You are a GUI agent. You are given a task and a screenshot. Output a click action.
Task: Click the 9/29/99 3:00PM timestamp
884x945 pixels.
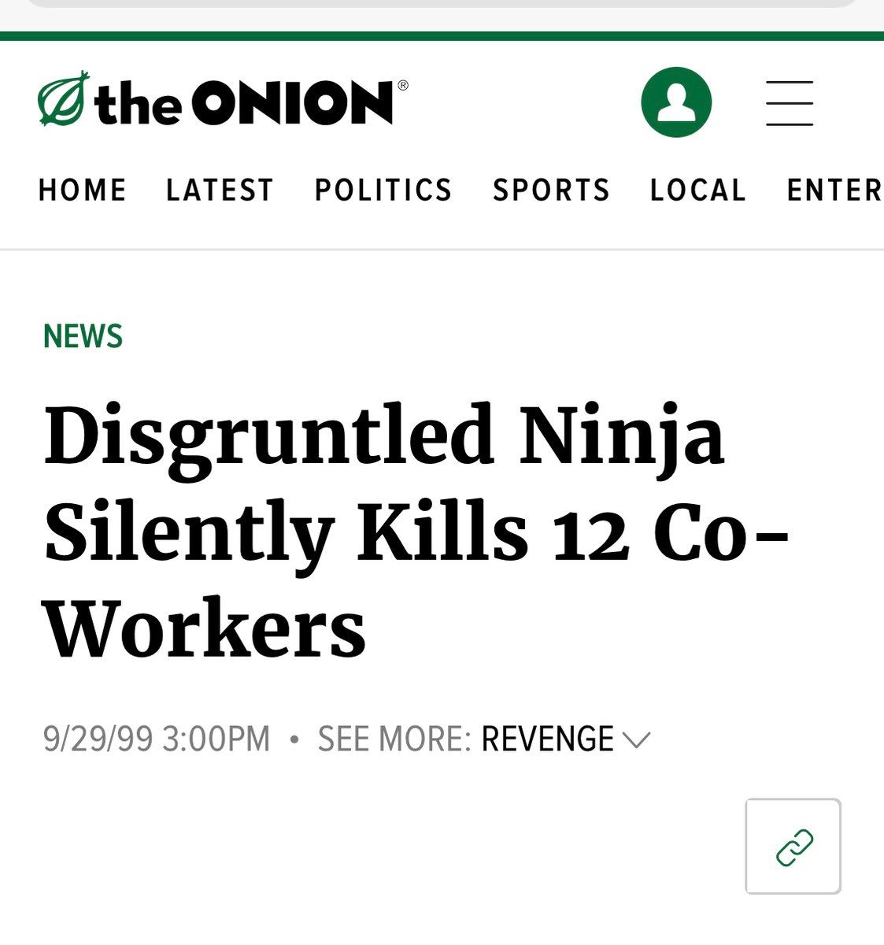(x=157, y=739)
